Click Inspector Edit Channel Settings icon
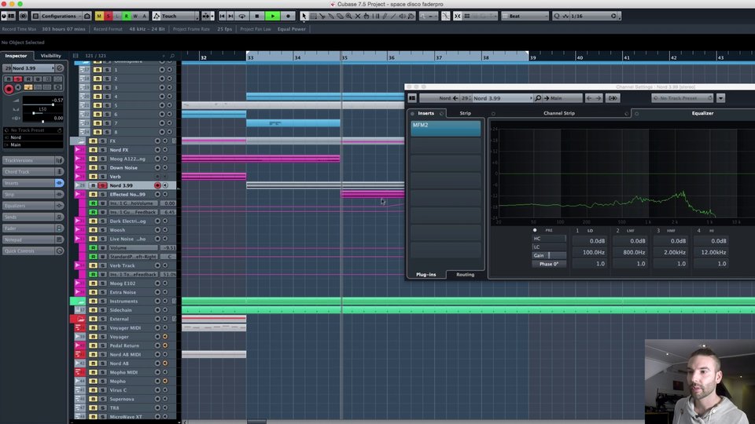The image size is (755, 424). (60, 68)
